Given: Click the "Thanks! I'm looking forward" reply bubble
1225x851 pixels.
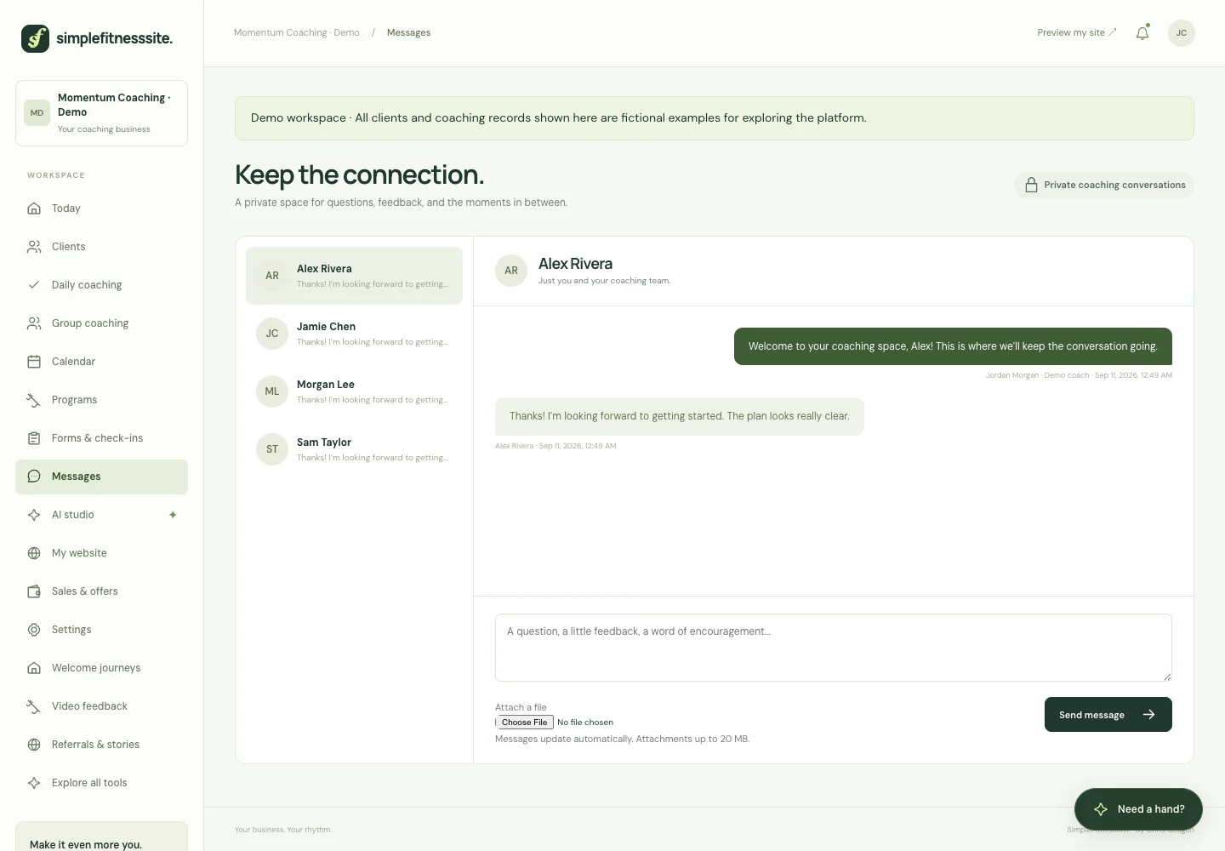Looking at the screenshot, I should (680, 416).
